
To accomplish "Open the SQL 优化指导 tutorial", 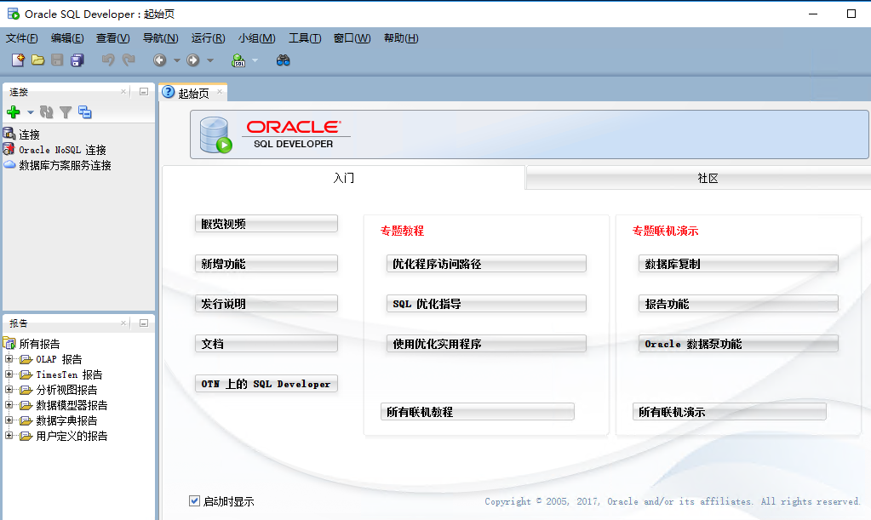I will pos(485,303).
